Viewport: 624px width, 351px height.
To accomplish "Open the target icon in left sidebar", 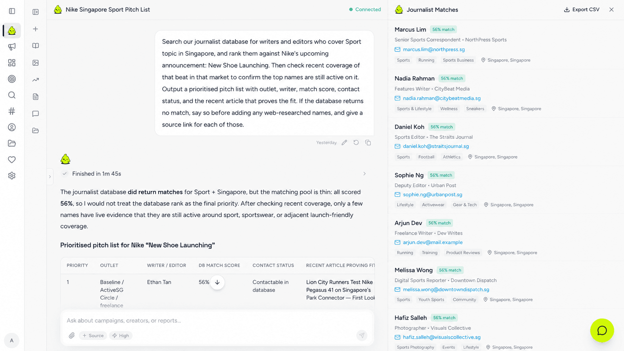I will click(x=12, y=79).
